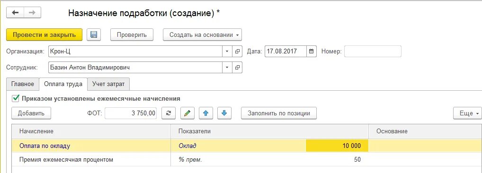Viewport: 482px width, 173px height.
Task: Click the Сотрудник field Базин Антон Владимирович
Action: point(135,68)
